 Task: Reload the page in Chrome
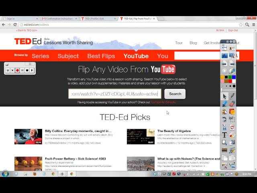coord(15,25)
